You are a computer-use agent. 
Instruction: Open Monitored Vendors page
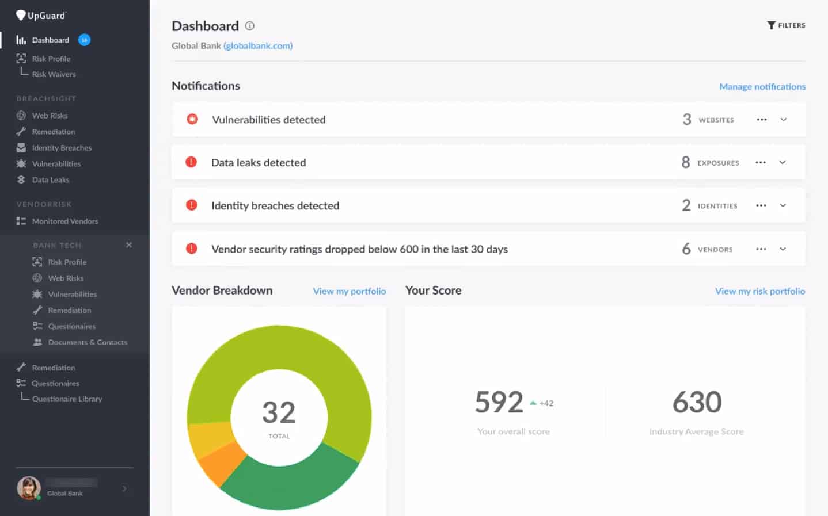click(x=65, y=221)
